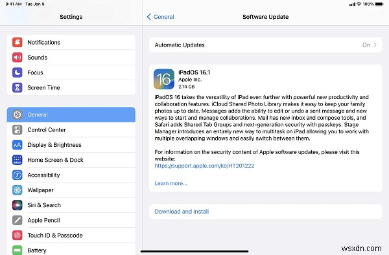This screenshot has height=255, width=389.
Task: Tap the General gear icon
Action: click(x=17, y=115)
